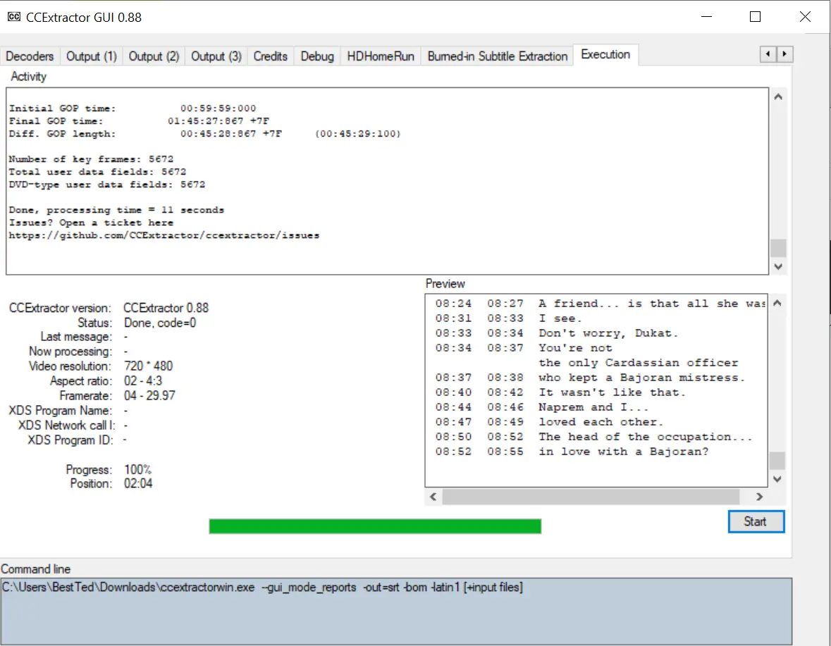Click the 'Done, processing time = 11 seconds' line

tap(116, 210)
